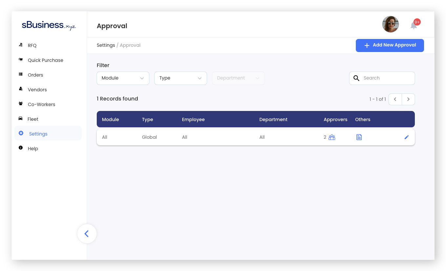View approvers group icon in row
The height and width of the screenshot is (271, 446).
point(332,137)
